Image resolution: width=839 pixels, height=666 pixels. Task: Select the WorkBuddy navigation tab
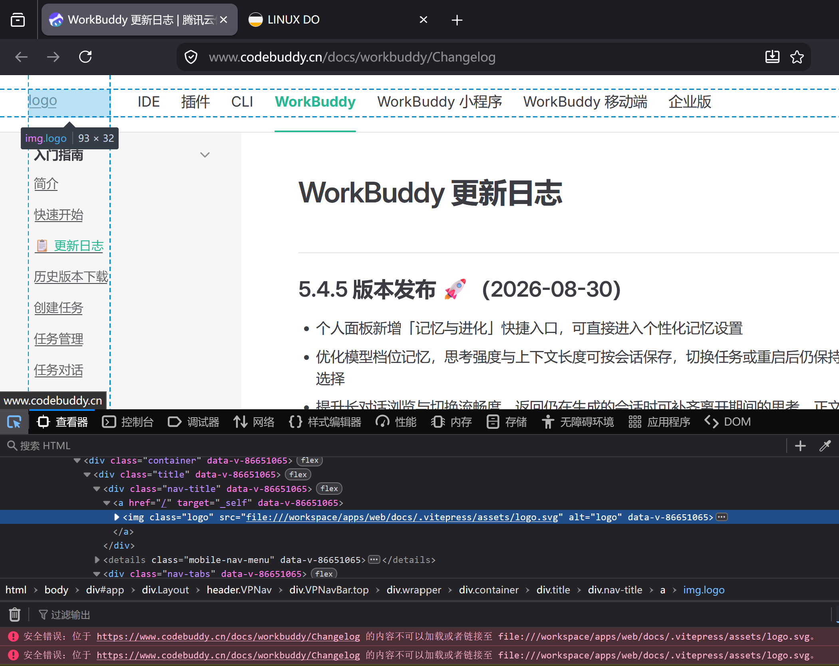[x=315, y=102]
